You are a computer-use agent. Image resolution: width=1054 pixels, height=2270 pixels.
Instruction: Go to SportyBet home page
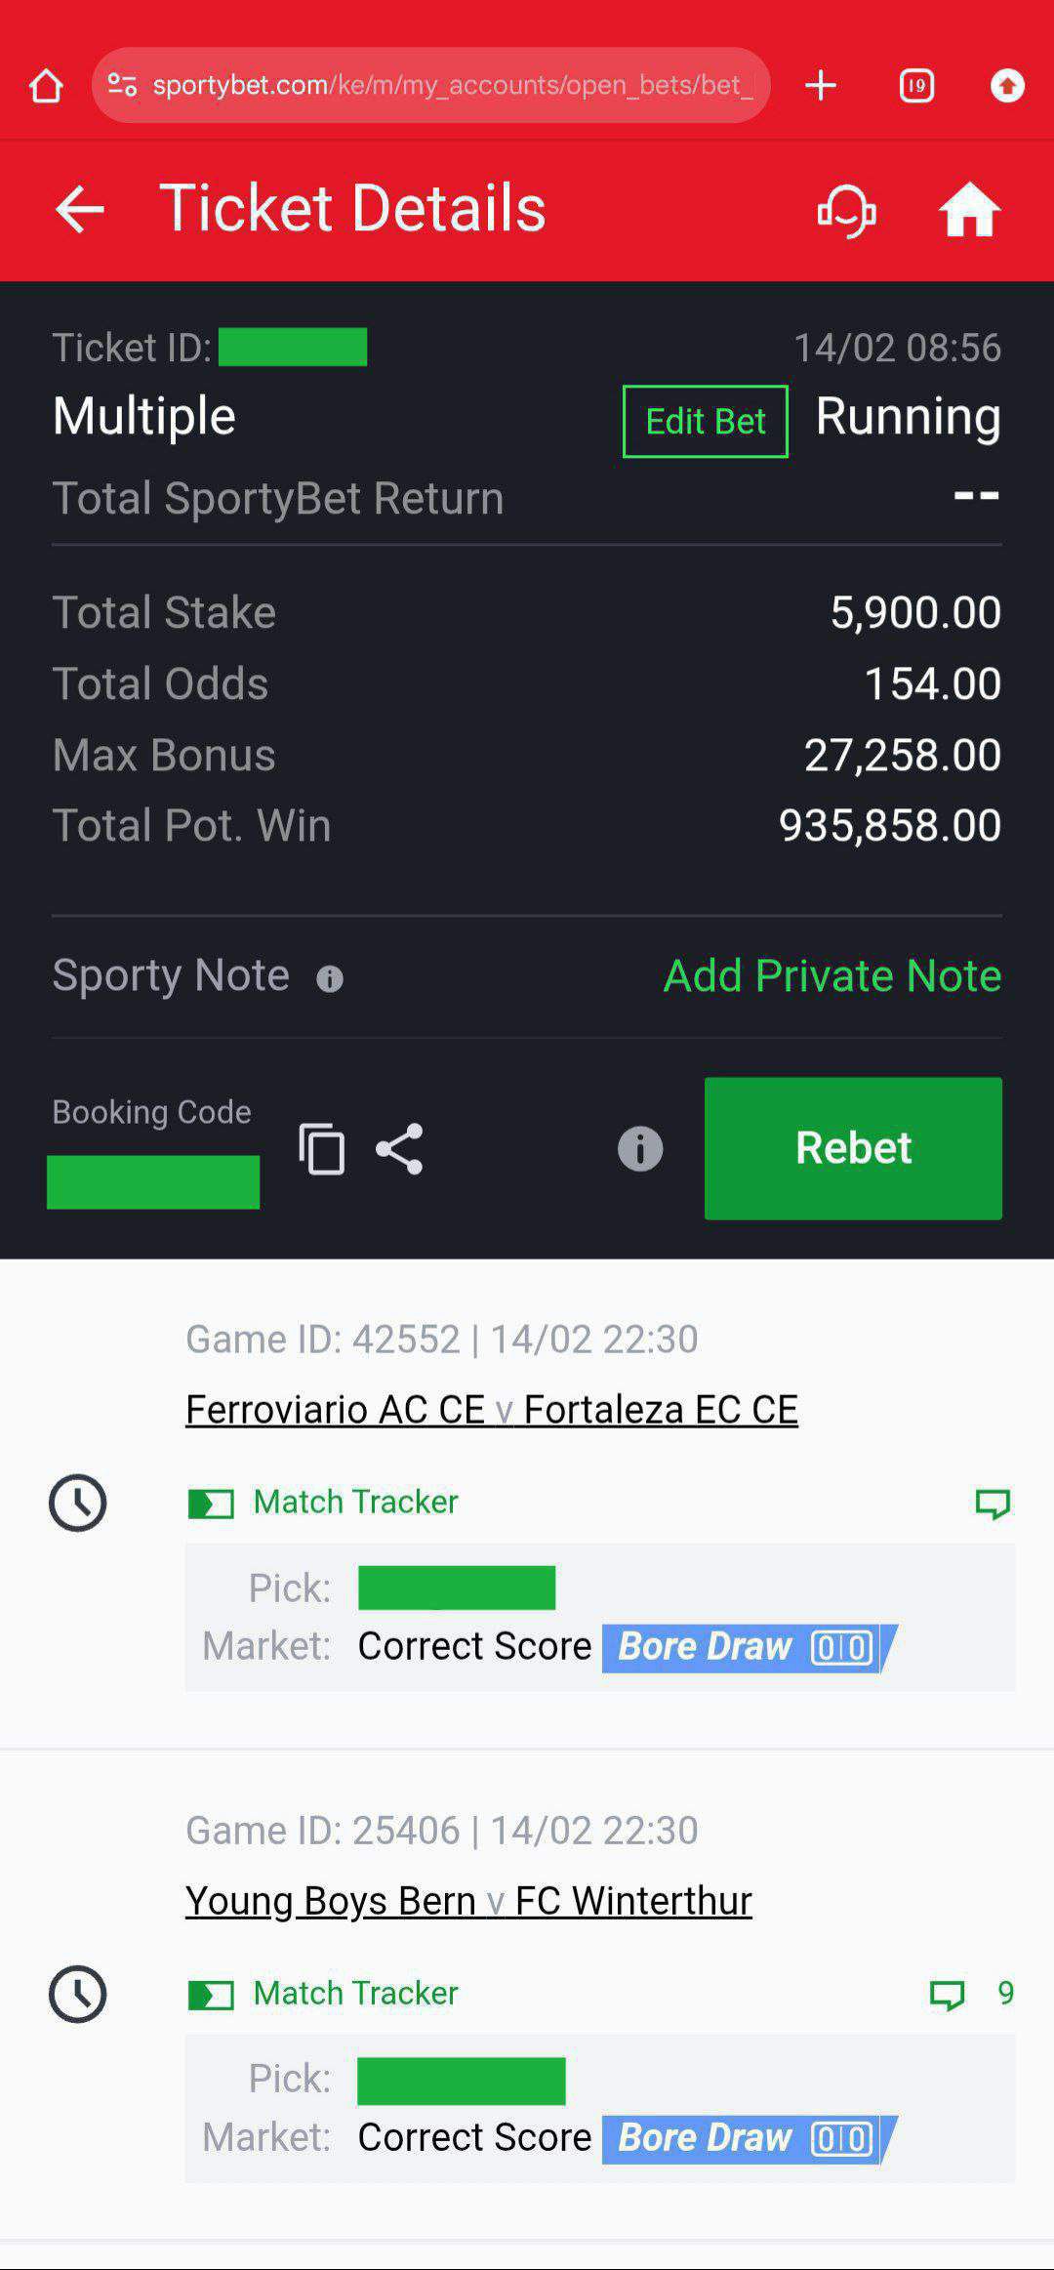[x=969, y=209]
